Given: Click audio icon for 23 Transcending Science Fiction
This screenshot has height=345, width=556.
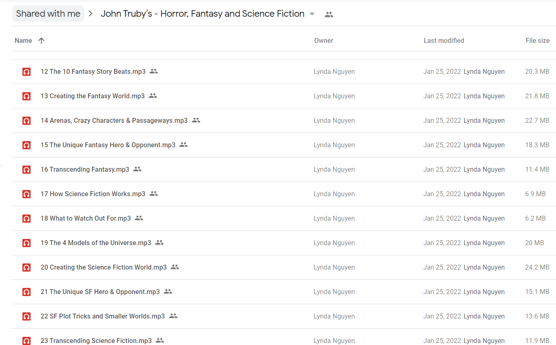Looking at the screenshot, I should tap(26, 341).
